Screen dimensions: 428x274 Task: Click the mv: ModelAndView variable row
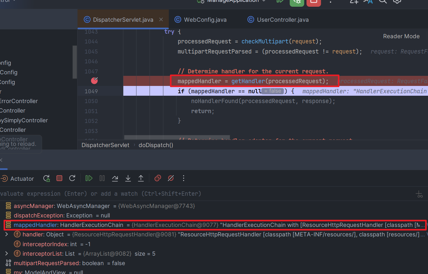214,272
